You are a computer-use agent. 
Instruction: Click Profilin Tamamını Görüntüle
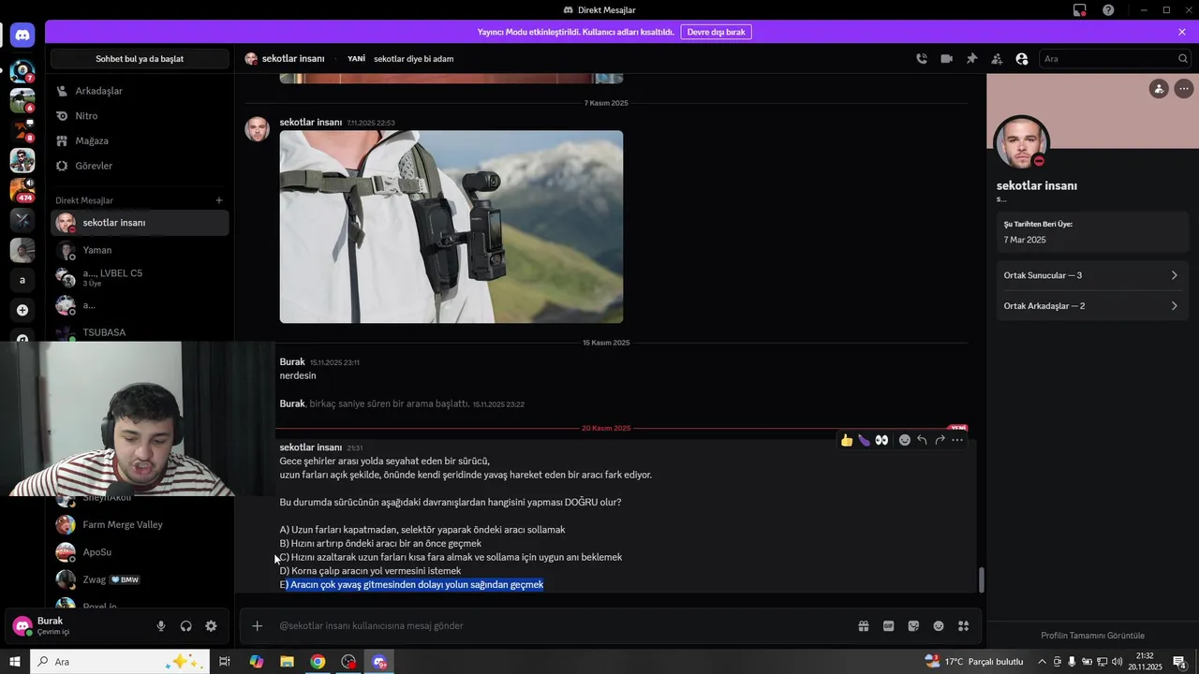click(1092, 636)
